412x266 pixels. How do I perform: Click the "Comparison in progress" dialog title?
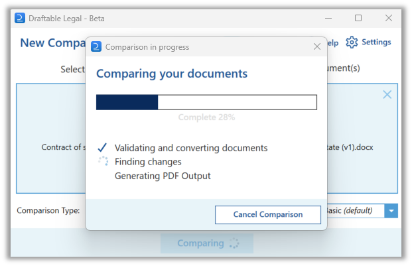click(x=147, y=47)
